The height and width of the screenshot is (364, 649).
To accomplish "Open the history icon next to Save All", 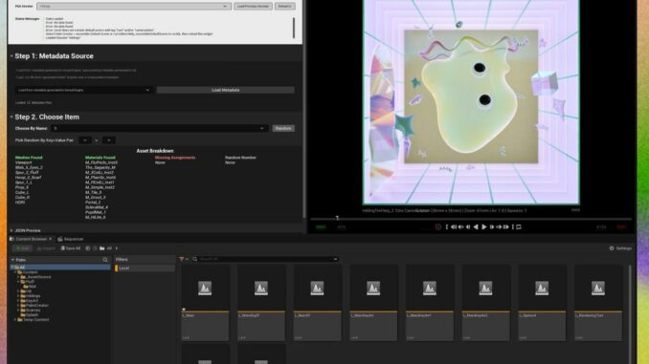I will pos(88,248).
